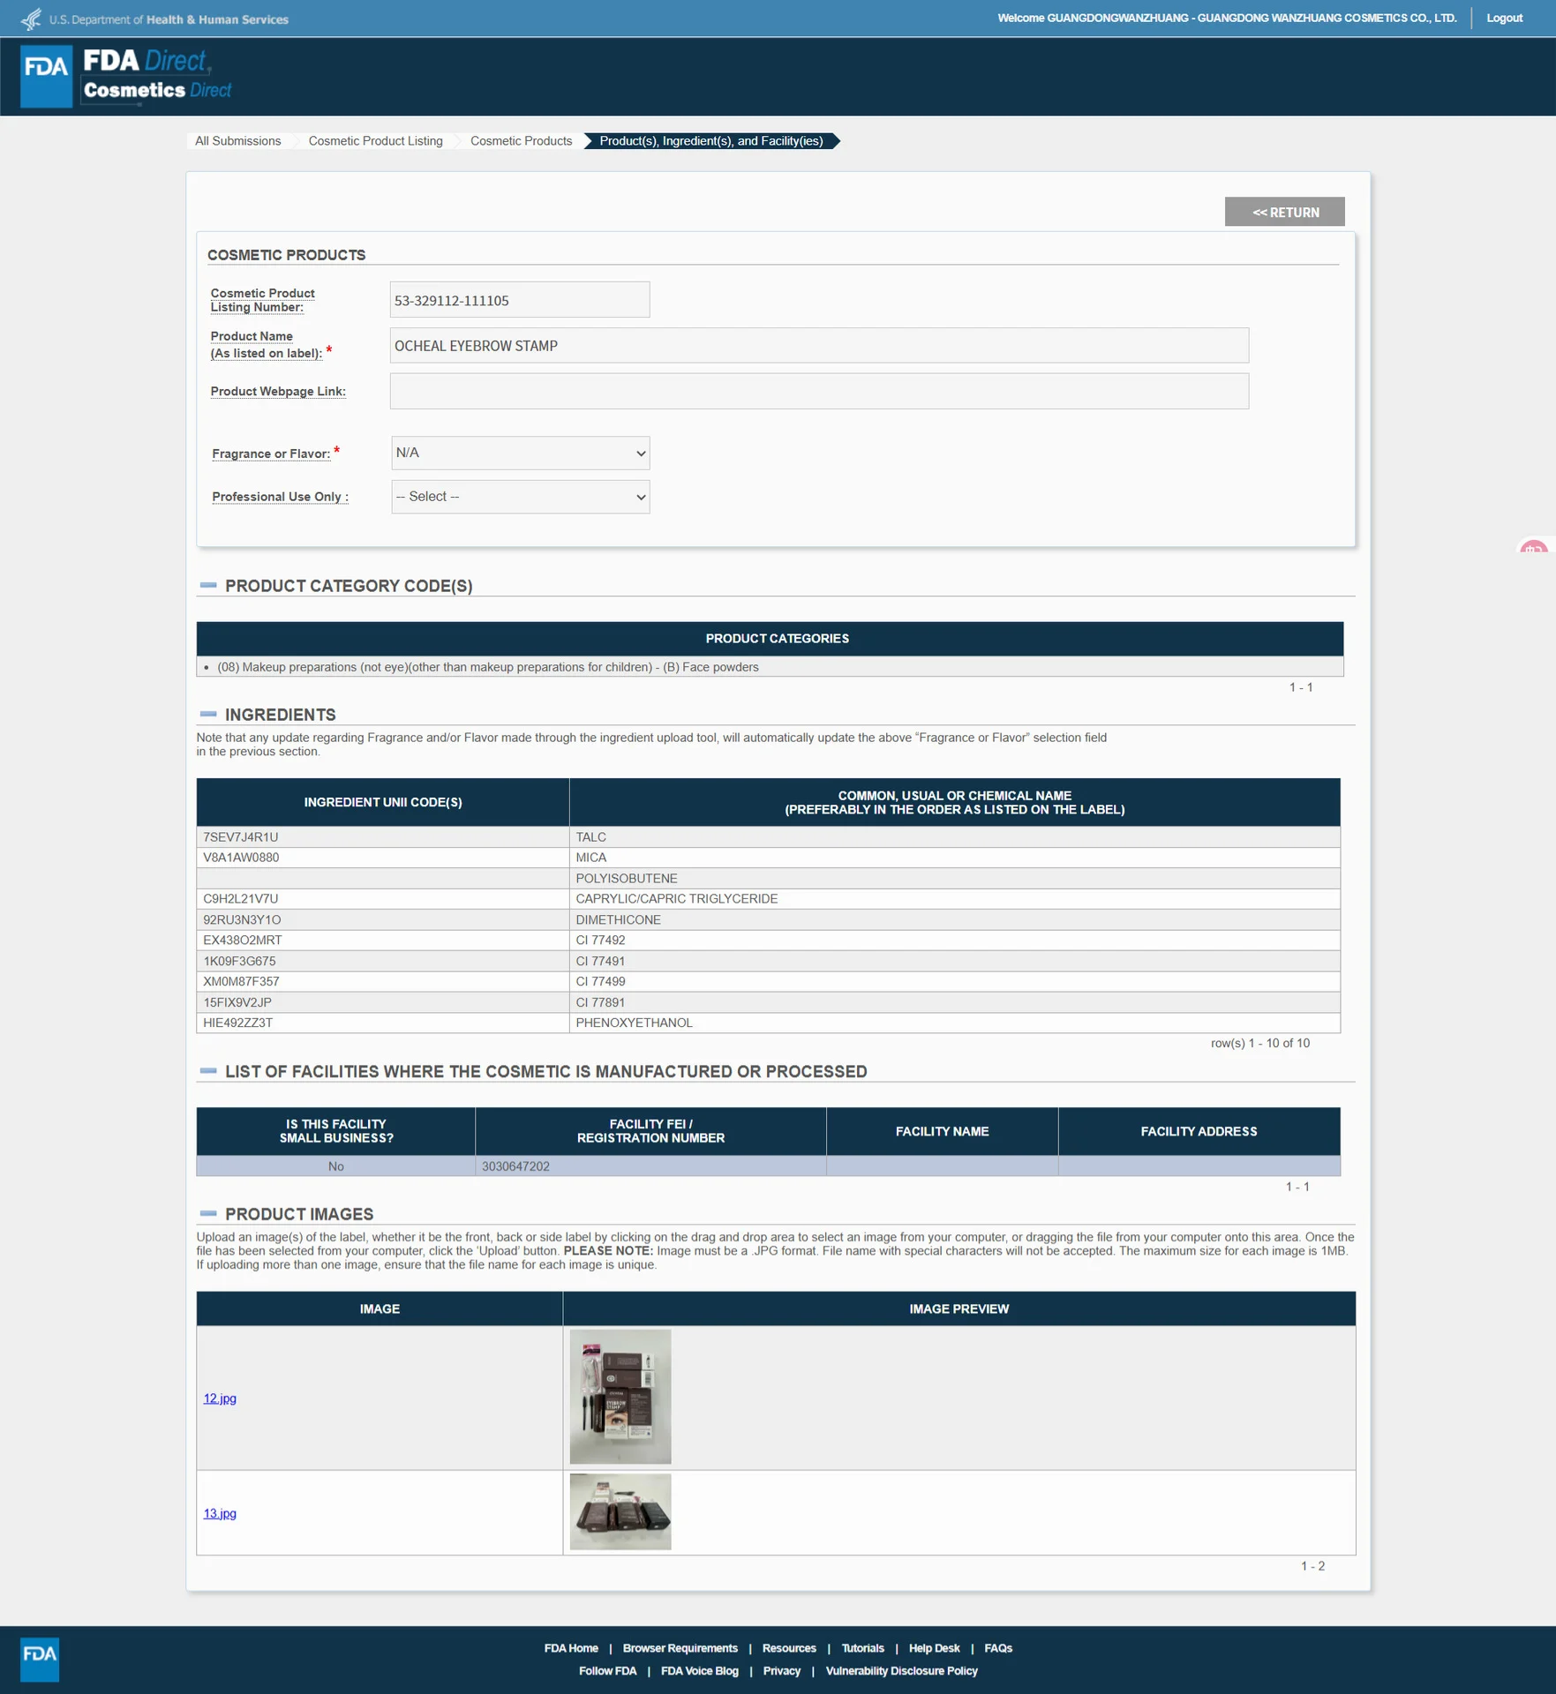Open the 12.jpg image link
1556x1694 pixels.
pos(220,1398)
